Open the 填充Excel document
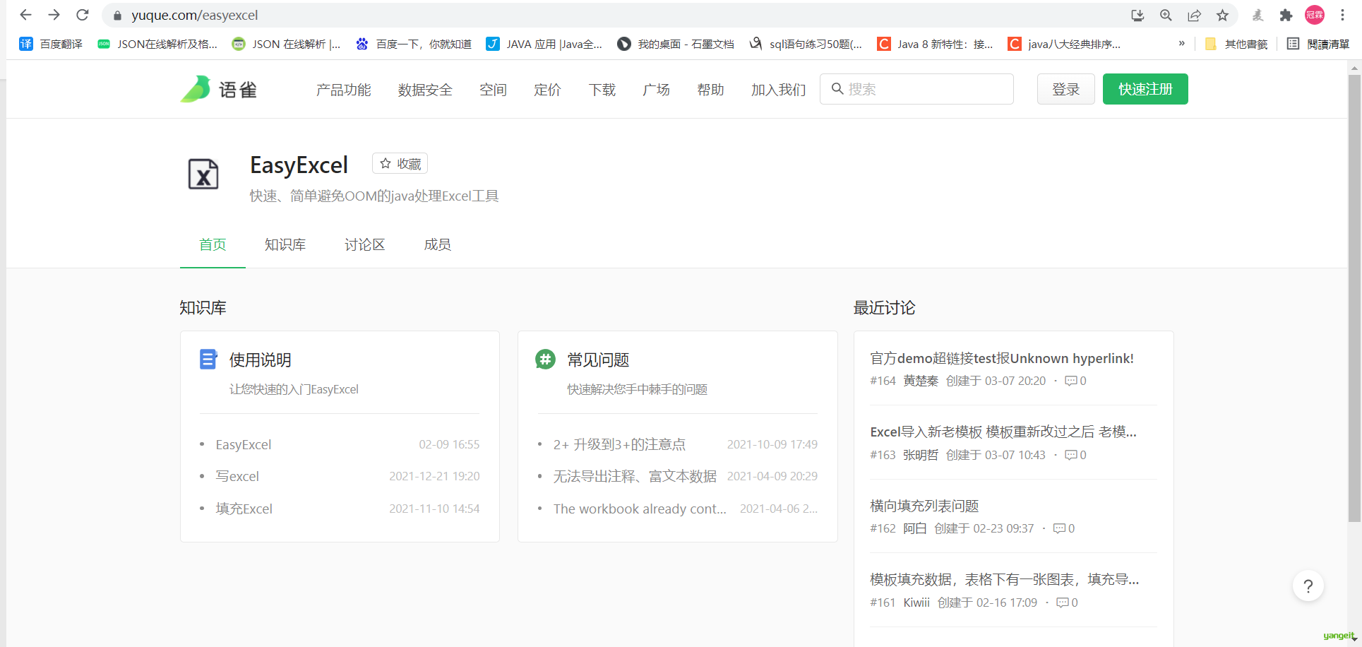The image size is (1362, 647). pyautogui.click(x=244, y=509)
